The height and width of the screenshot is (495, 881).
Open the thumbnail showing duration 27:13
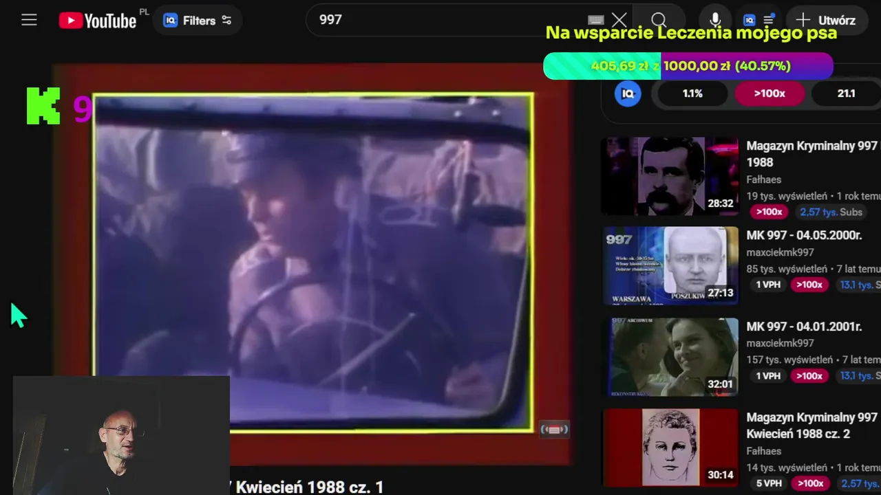pyautogui.click(x=670, y=266)
